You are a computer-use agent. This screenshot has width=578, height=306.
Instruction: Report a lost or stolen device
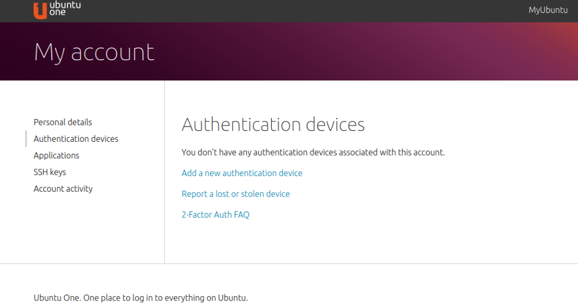(x=235, y=194)
